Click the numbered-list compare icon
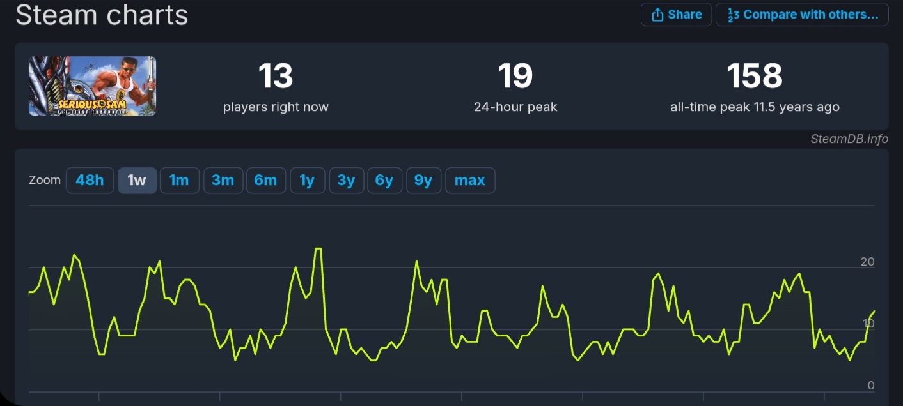Image resolution: width=903 pixels, height=406 pixels. (733, 15)
